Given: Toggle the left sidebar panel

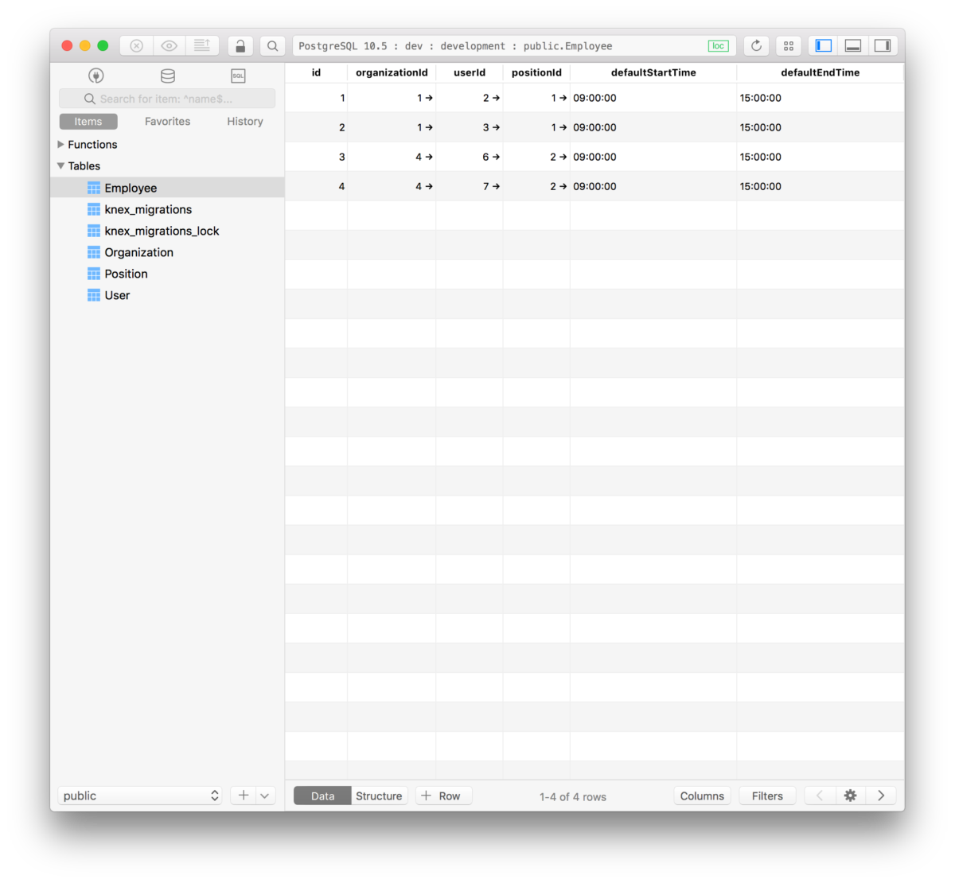Looking at the screenshot, I should tap(824, 46).
